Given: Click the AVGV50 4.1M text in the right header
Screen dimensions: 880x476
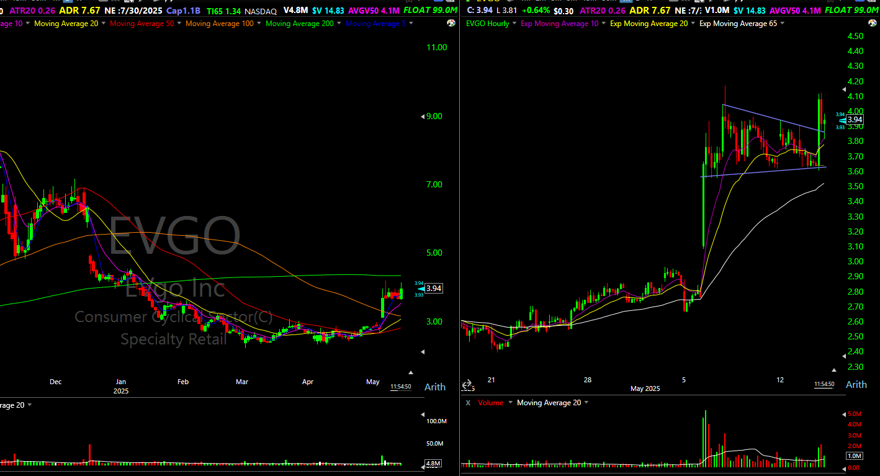Looking at the screenshot, I should (x=794, y=11).
